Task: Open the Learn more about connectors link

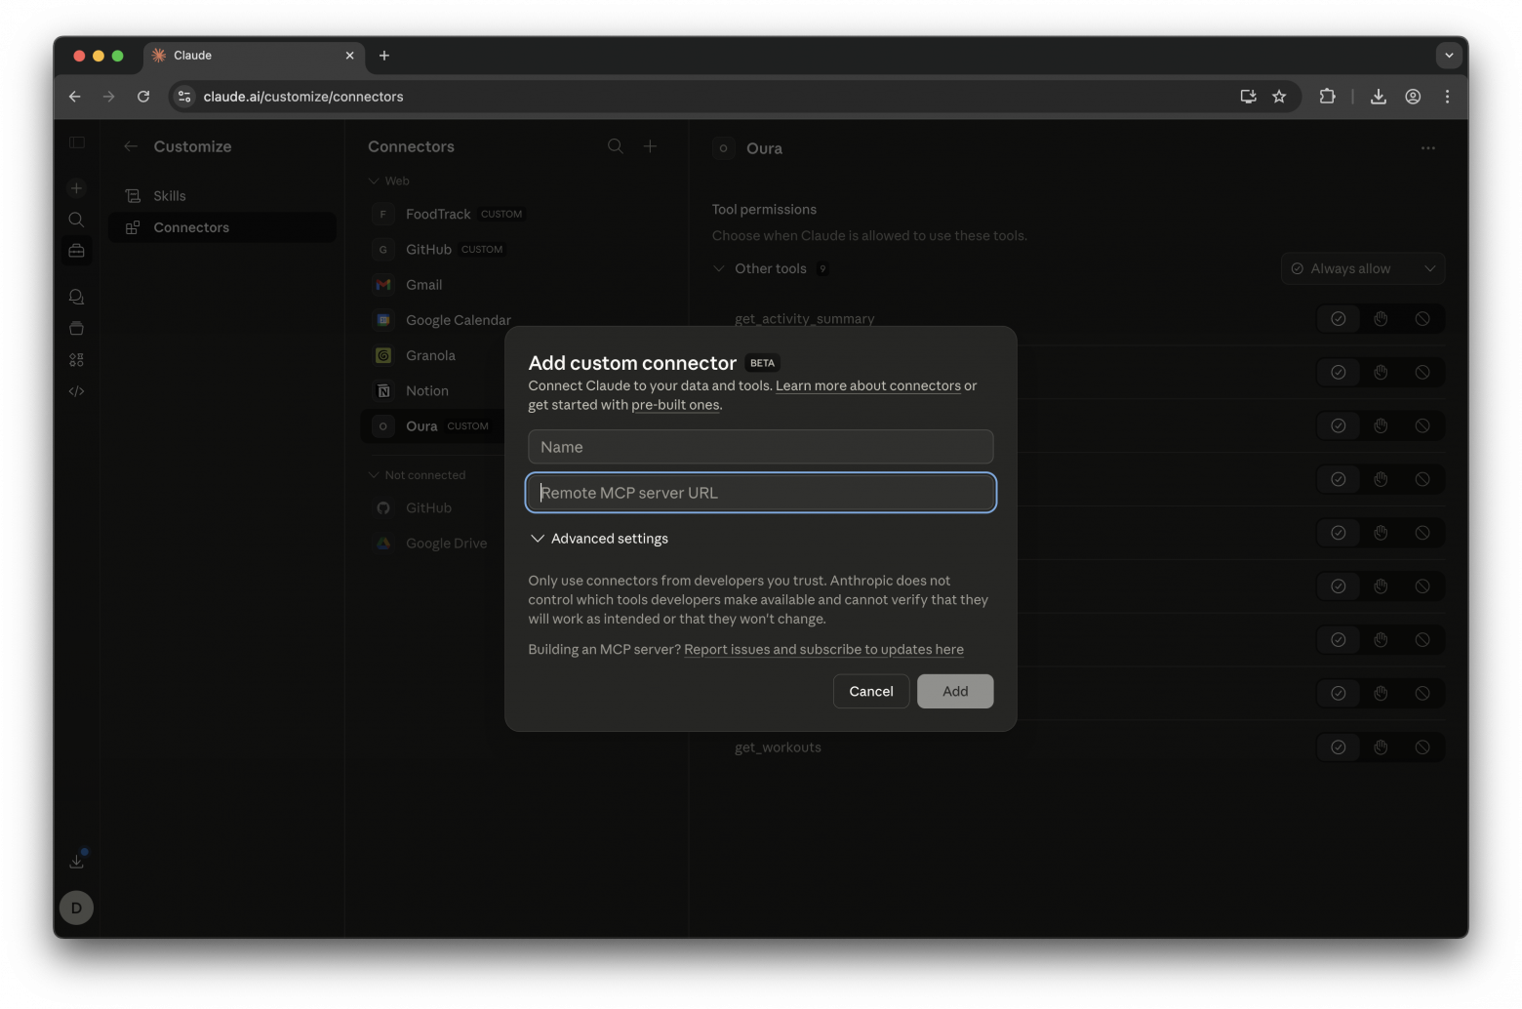Action: point(867,385)
